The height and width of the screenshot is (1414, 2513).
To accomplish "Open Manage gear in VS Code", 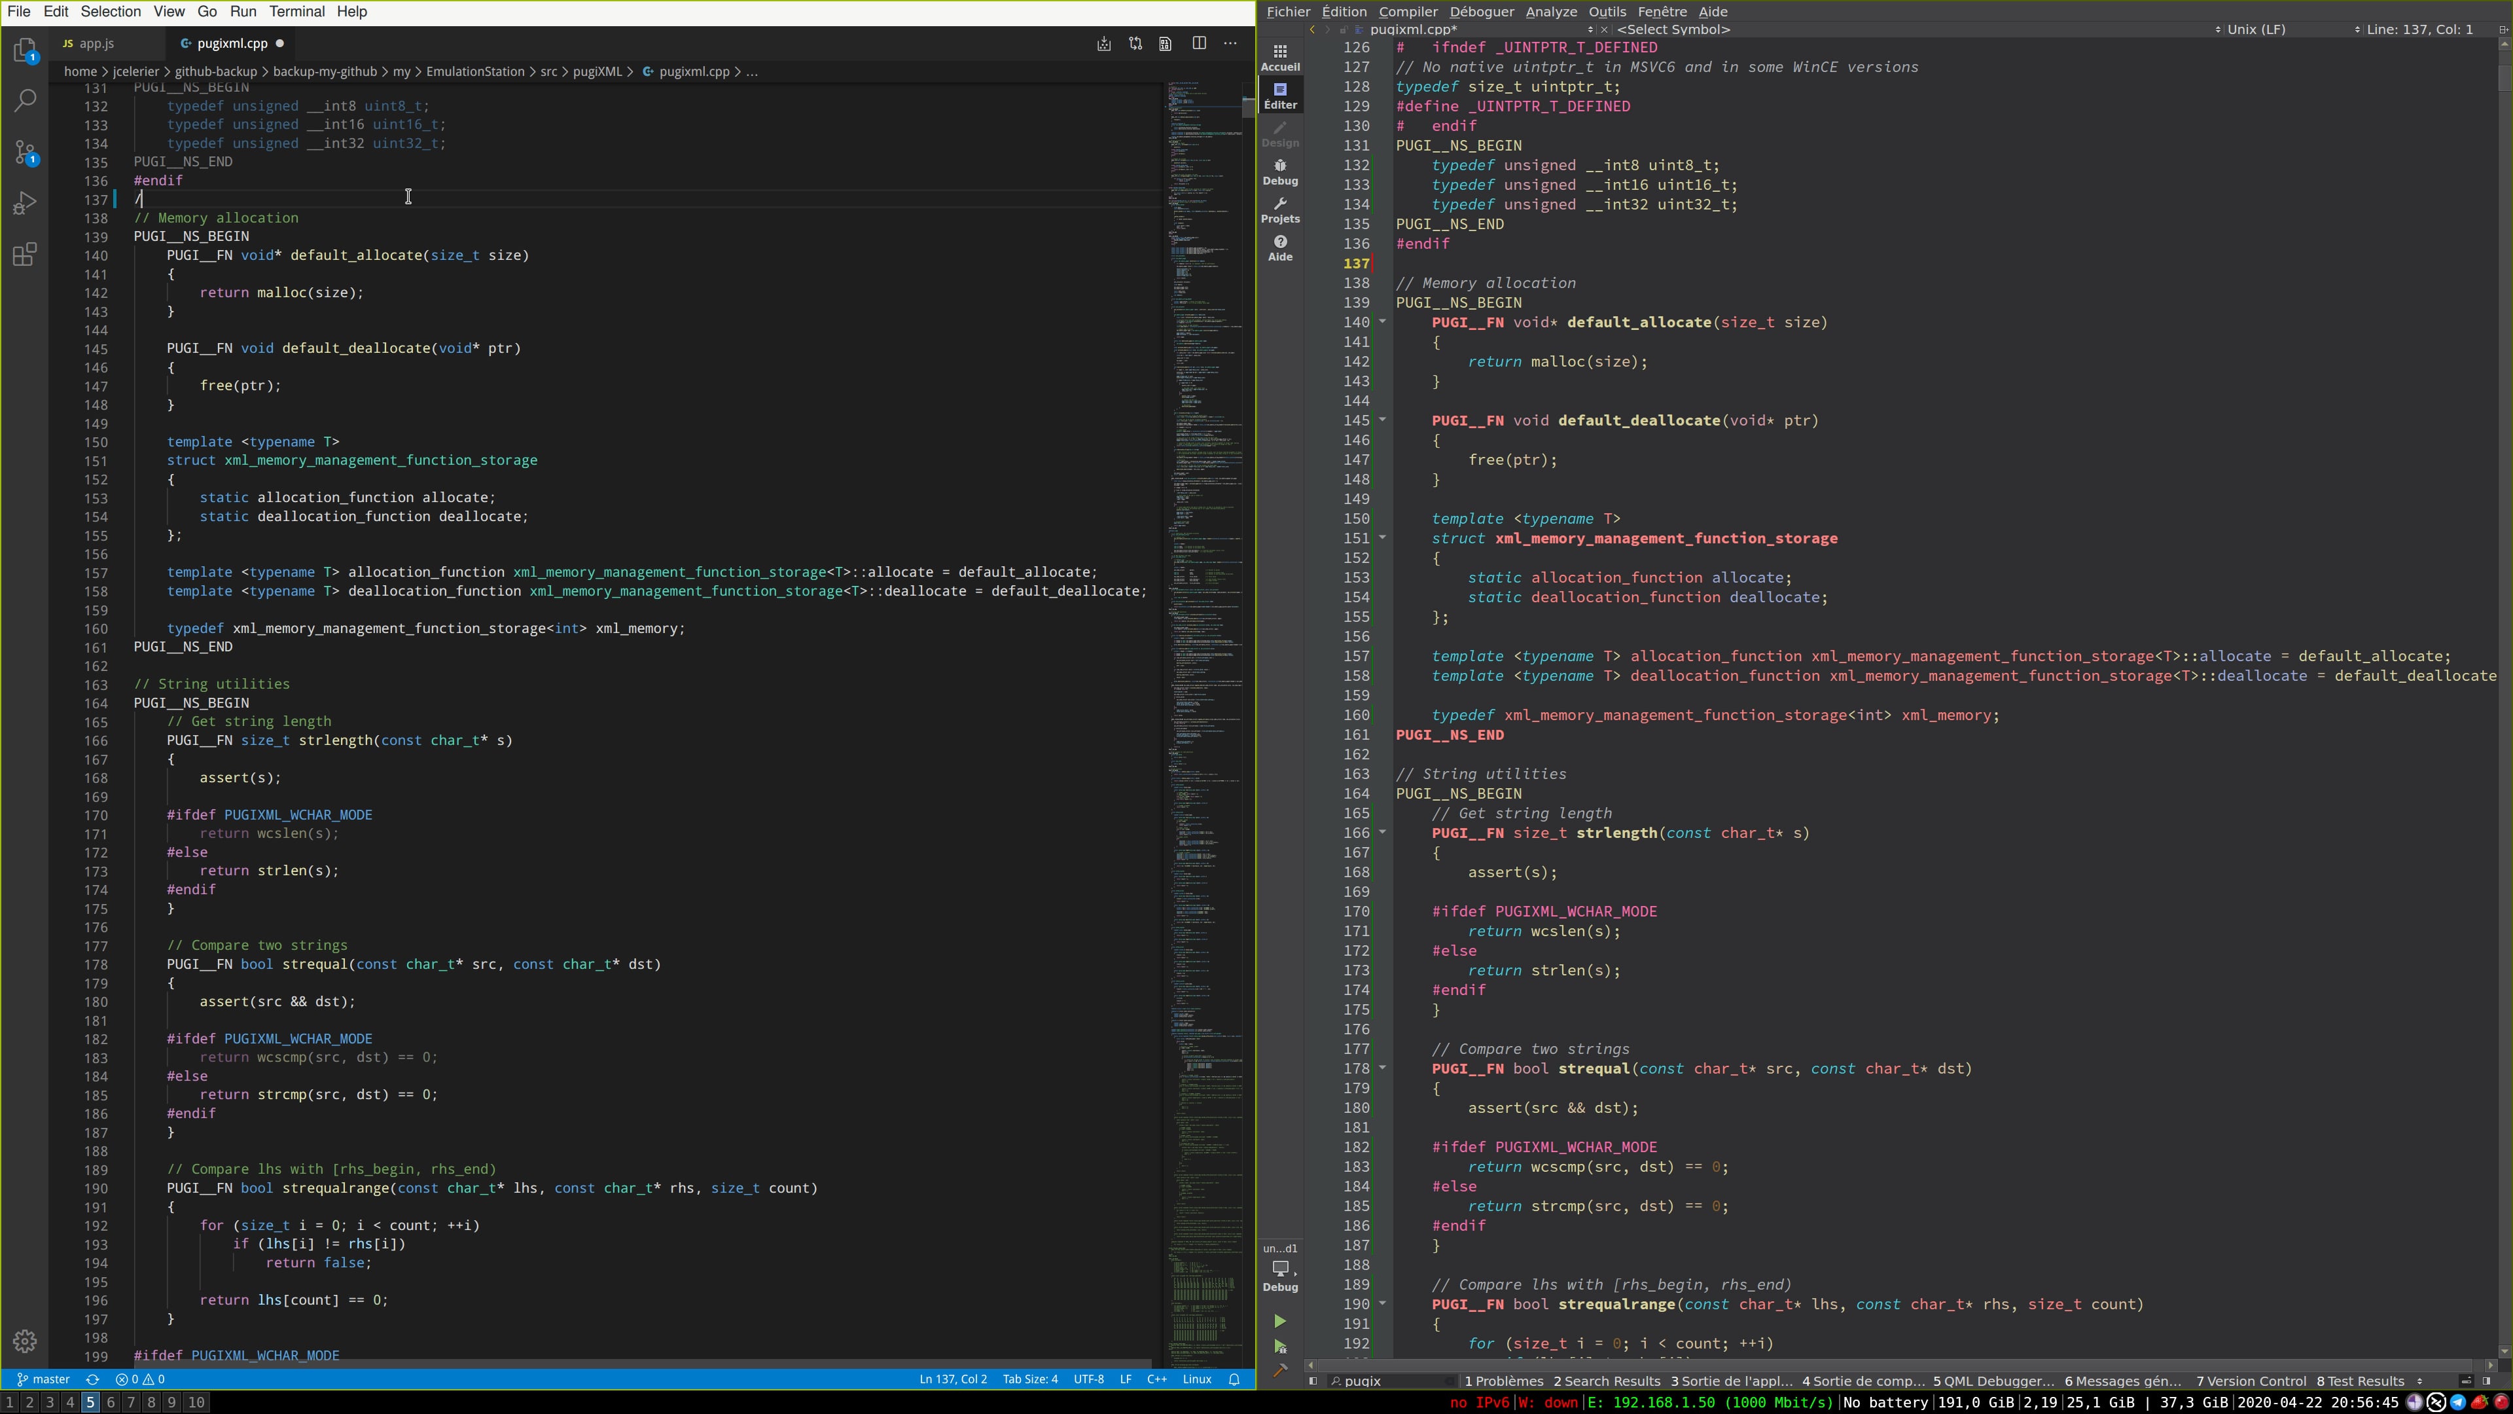I will 26,1341.
